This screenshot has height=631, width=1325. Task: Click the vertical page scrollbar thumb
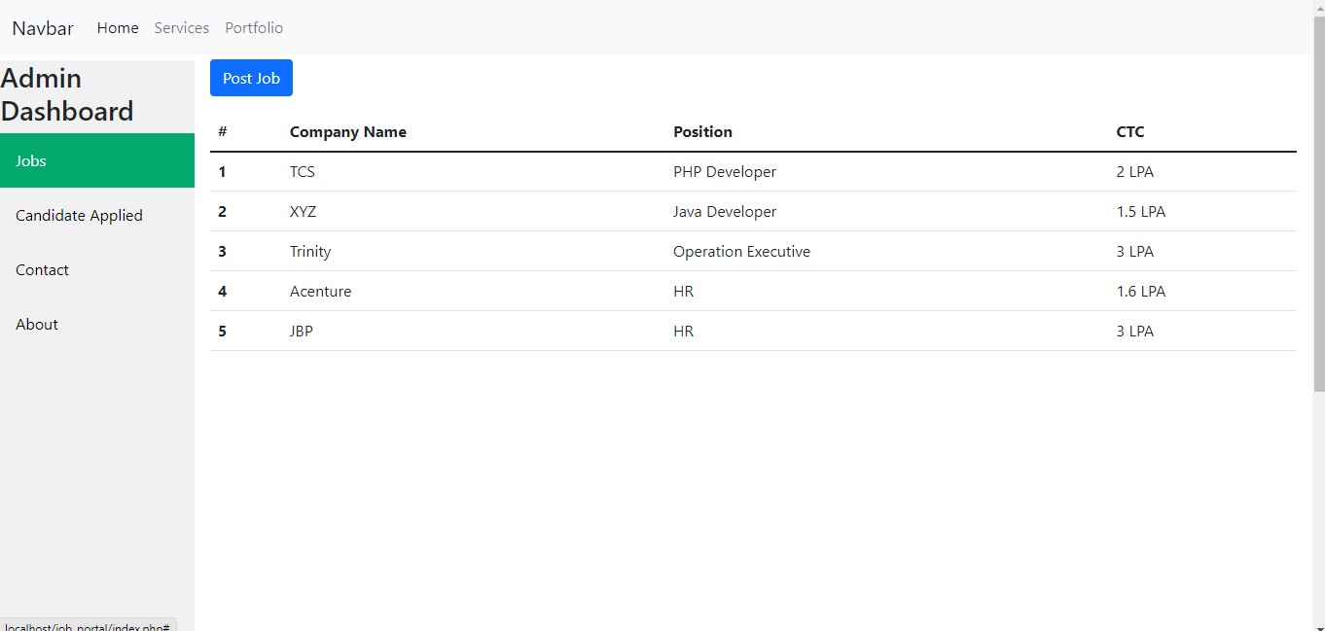tap(1318, 204)
